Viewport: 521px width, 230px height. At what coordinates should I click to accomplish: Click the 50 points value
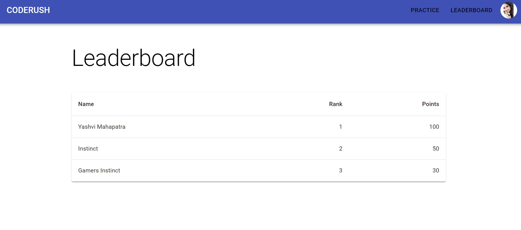[x=436, y=149]
